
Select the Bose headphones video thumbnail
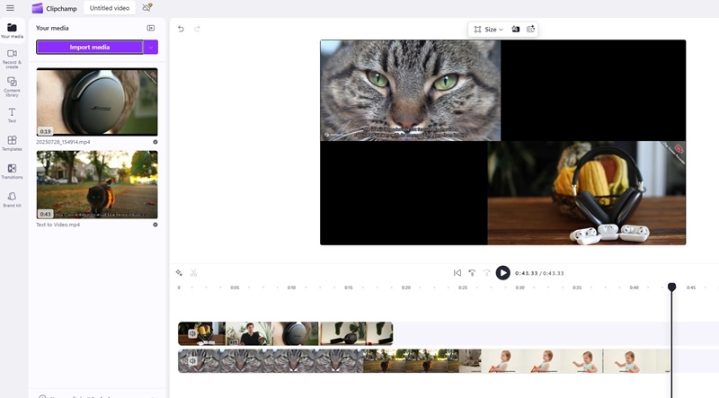97,102
